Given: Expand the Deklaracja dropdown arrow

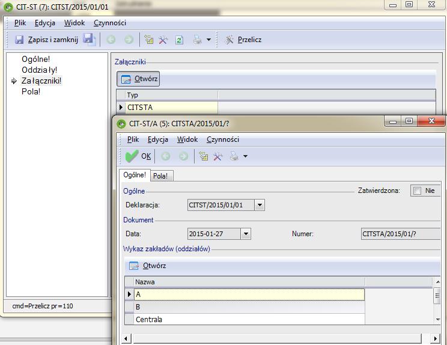Looking at the screenshot, I should pyautogui.click(x=260, y=205).
